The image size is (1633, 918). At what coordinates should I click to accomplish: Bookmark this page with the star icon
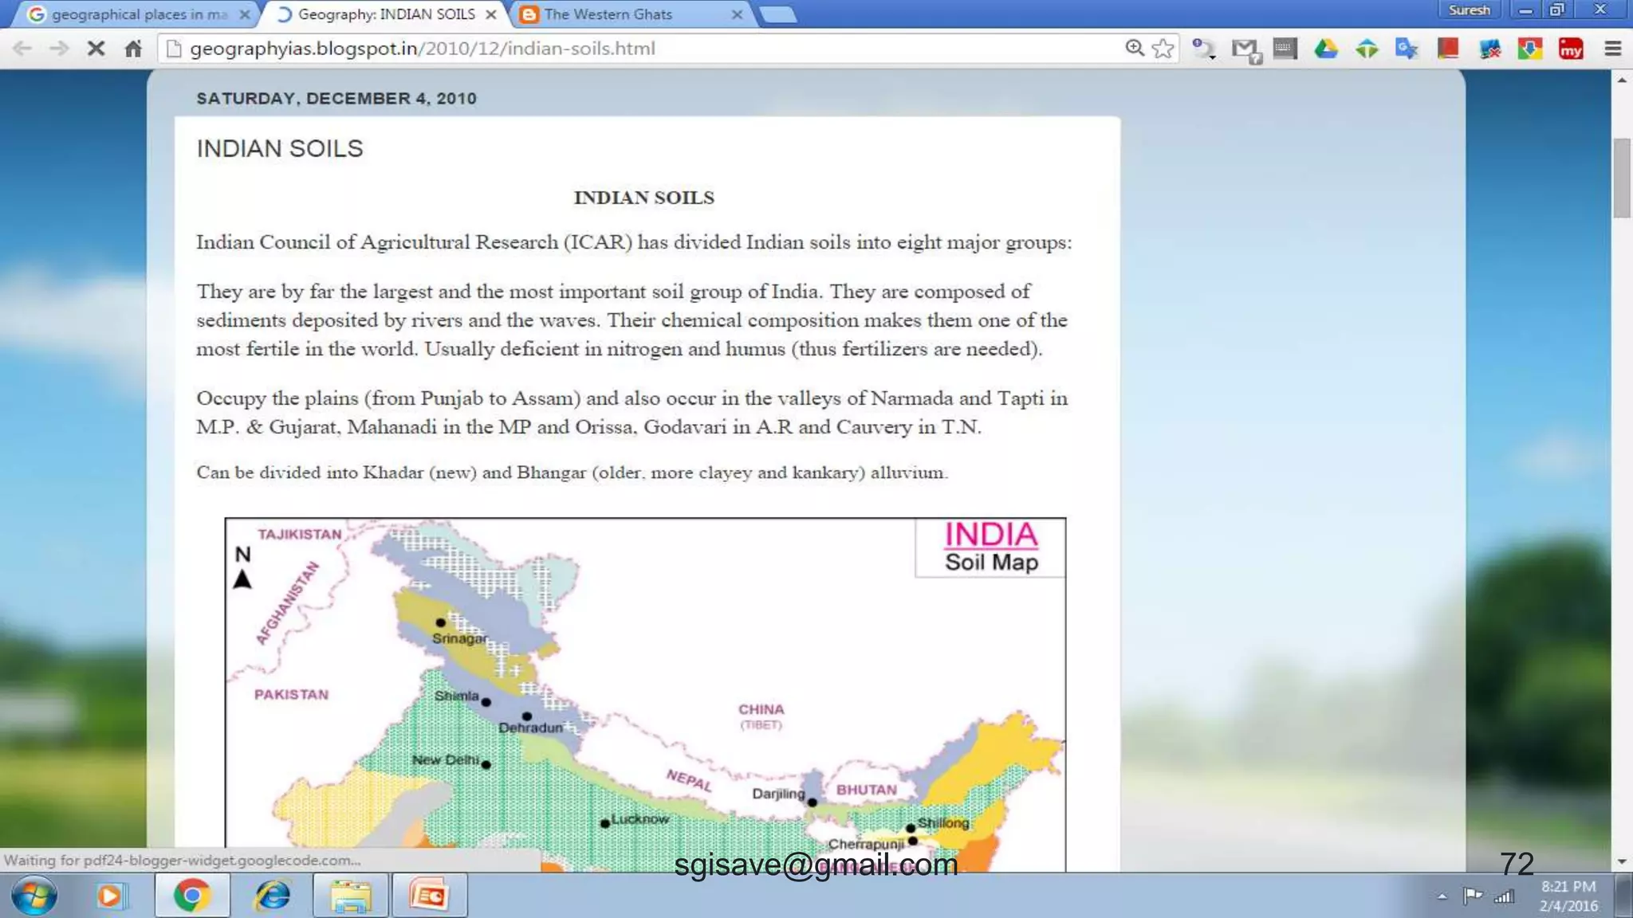point(1163,48)
